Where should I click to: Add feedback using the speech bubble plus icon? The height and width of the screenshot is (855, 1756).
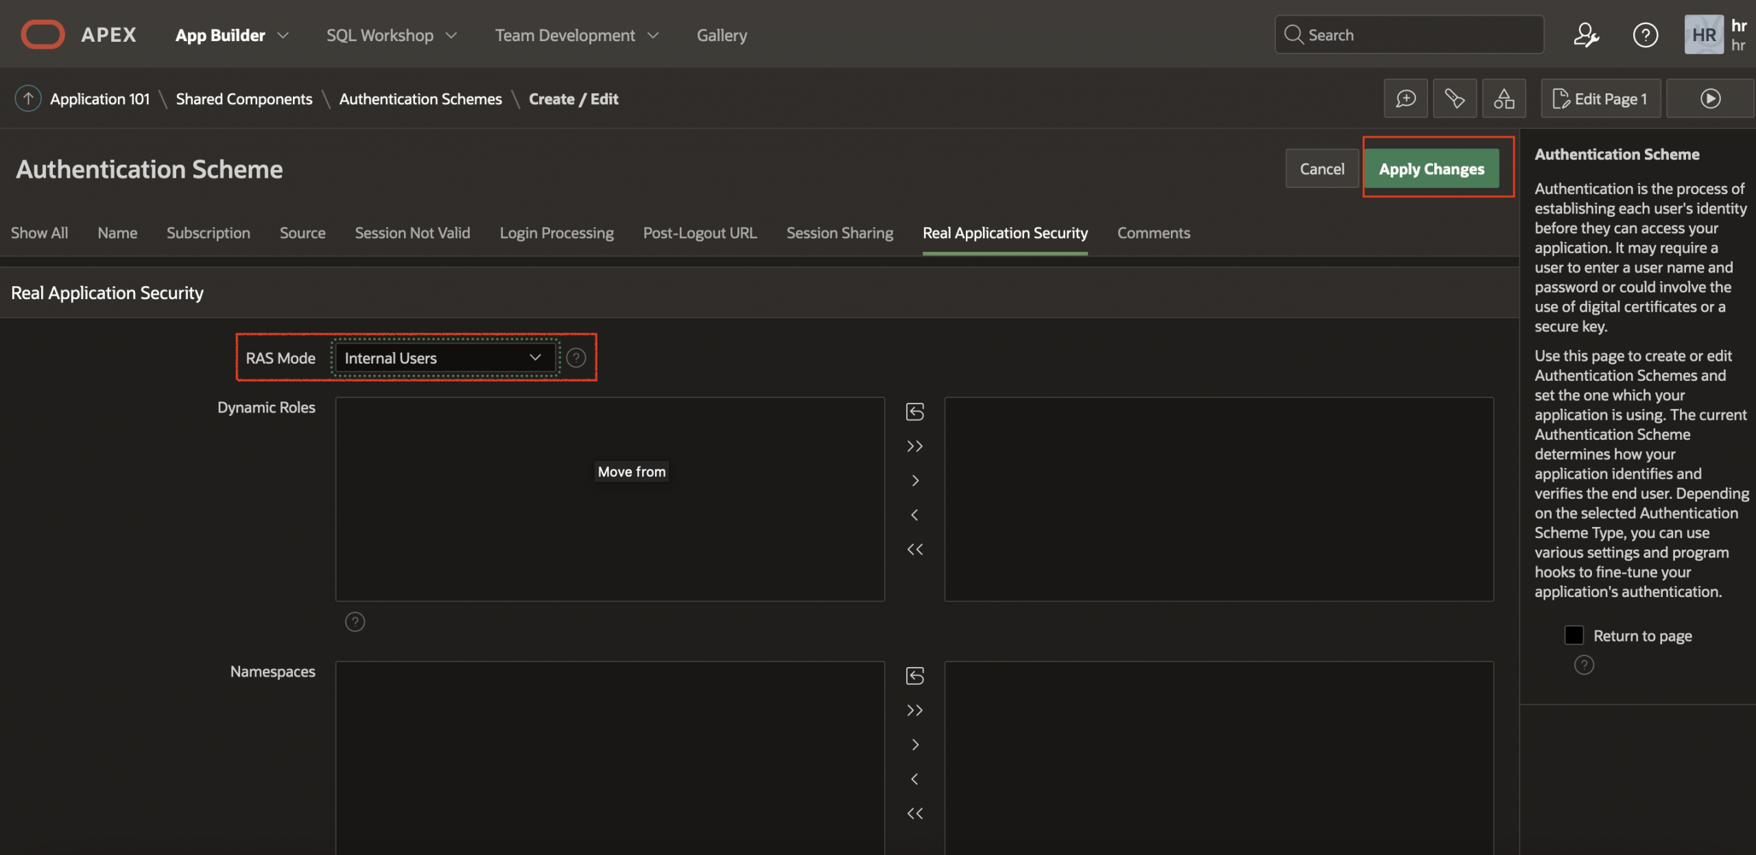(x=1405, y=98)
